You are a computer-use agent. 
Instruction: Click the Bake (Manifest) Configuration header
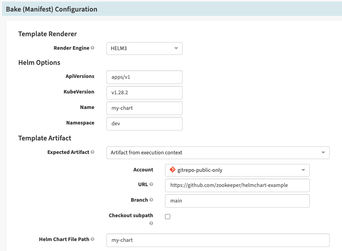(x=52, y=9)
